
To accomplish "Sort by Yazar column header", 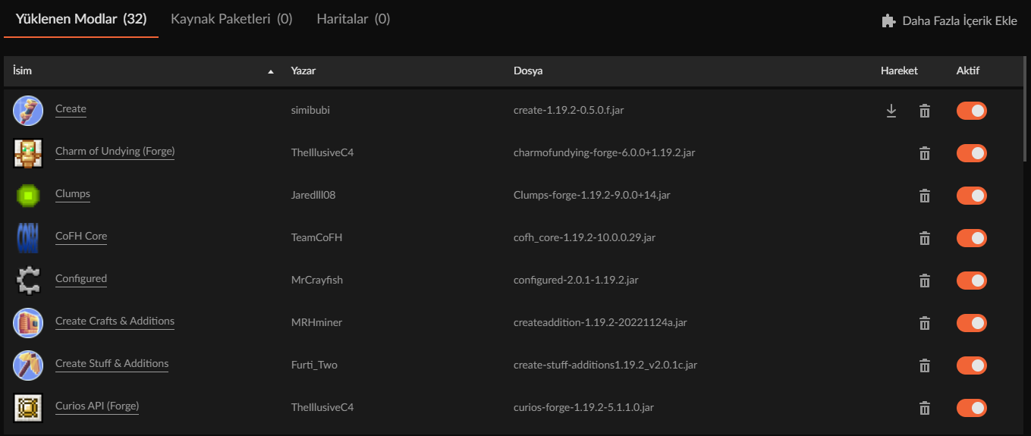I will pos(303,71).
